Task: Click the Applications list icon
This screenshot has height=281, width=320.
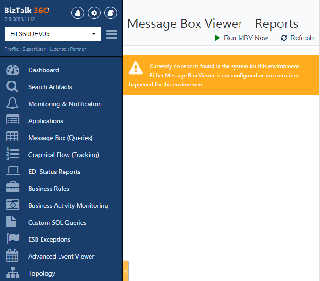Action: [x=13, y=120]
